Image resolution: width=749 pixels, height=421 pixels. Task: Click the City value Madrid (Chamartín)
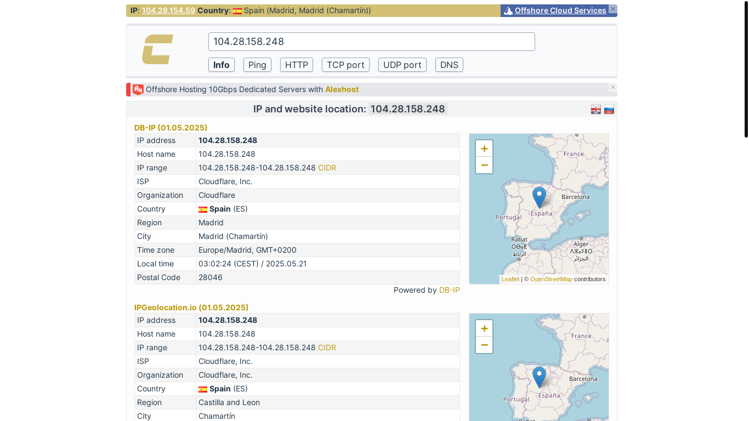point(233,236)
